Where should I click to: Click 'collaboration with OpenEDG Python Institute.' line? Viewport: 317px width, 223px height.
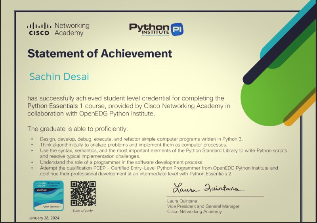(91, 113)
